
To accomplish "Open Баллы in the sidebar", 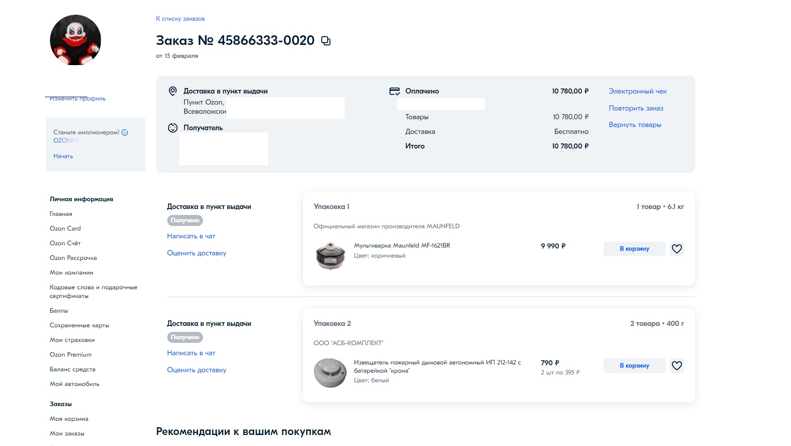I will pyautogui.click(x=59, y=311).
